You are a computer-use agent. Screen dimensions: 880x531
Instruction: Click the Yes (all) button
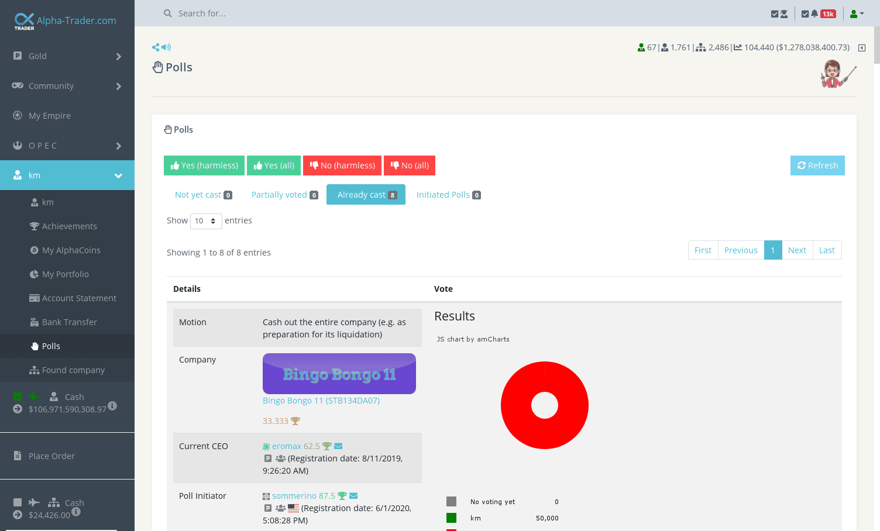(274, 165)
